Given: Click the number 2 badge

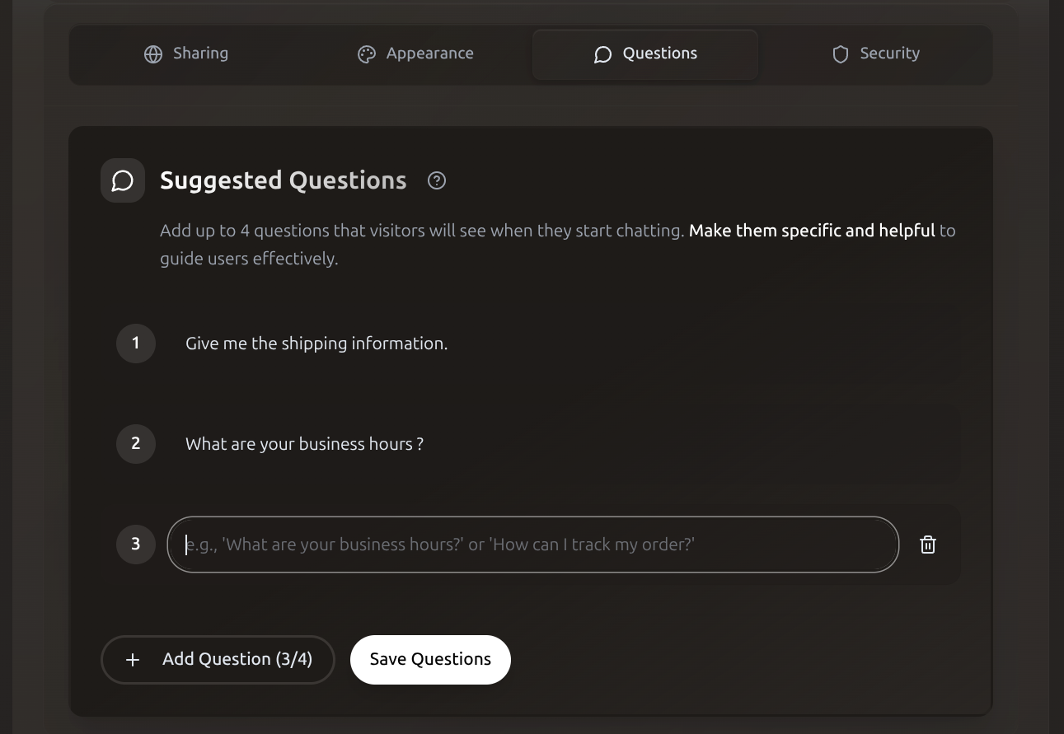Looking at the screenshot, I should (135, 444).
